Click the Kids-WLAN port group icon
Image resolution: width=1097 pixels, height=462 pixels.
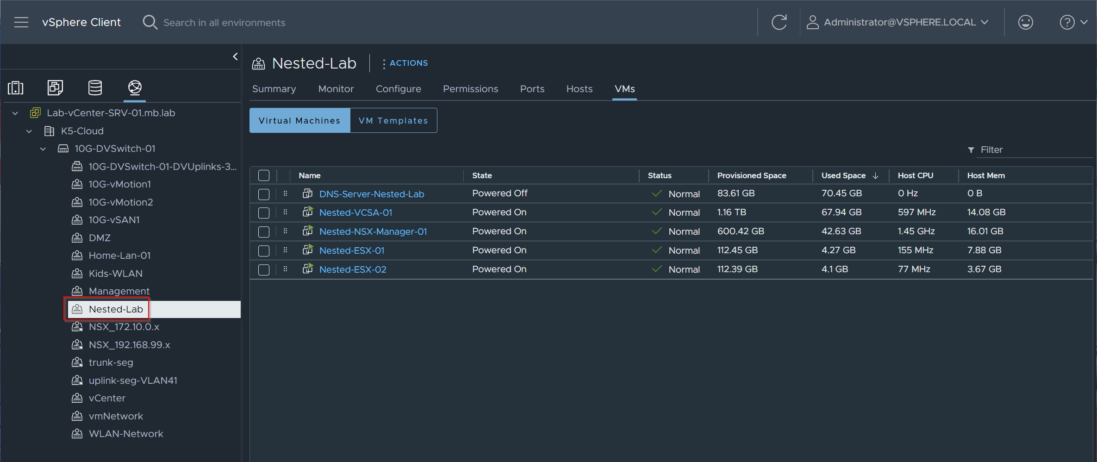point(77,273)
